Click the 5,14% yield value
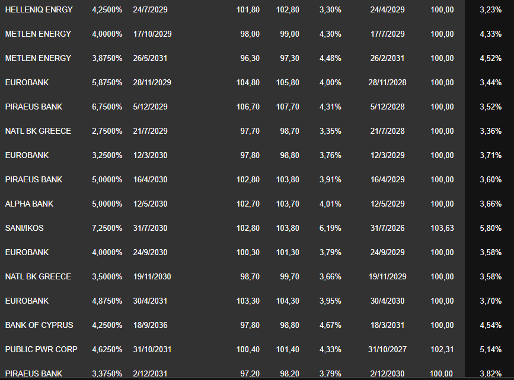This screenshot has width=514, height=380. pos(491,349)
